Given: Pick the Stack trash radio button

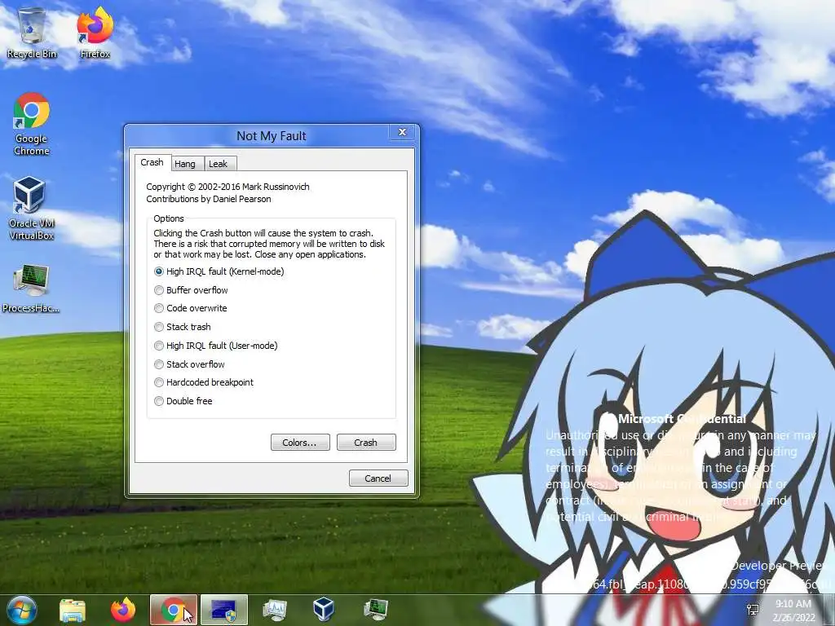Looking at the screenshot, I should tap(182, 327).
